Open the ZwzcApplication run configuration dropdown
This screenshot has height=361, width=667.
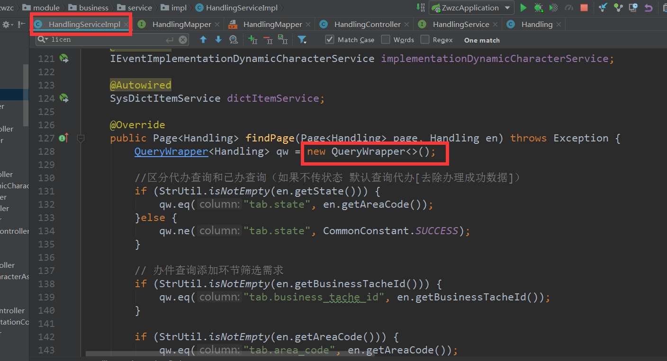coord(471,8)
